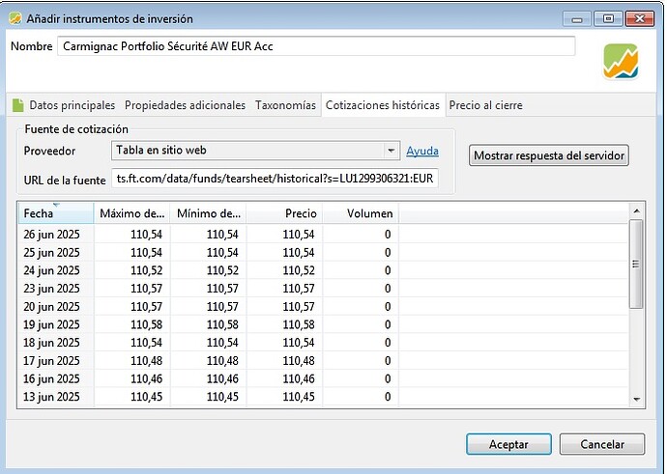Click Máximo 110,54 in 18 jun row
The image size is (667, 474).
tap(146, 343)
